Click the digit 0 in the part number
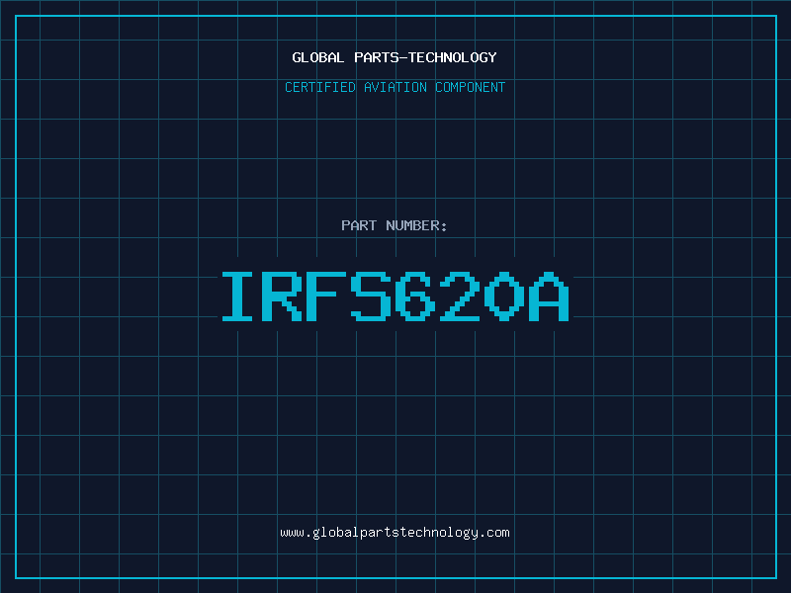 [x=505, y=296]
